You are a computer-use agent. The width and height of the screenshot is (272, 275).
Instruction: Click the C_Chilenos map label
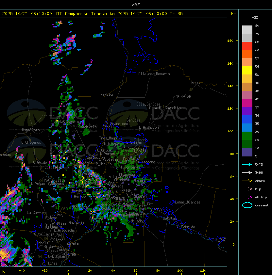coord(31,142)
